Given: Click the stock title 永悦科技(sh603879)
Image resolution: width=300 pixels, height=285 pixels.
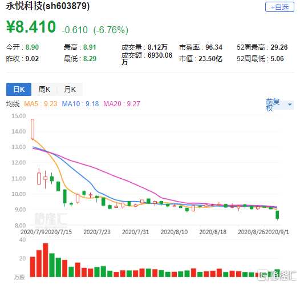Looking at the screenshot, I should (48, 6).
